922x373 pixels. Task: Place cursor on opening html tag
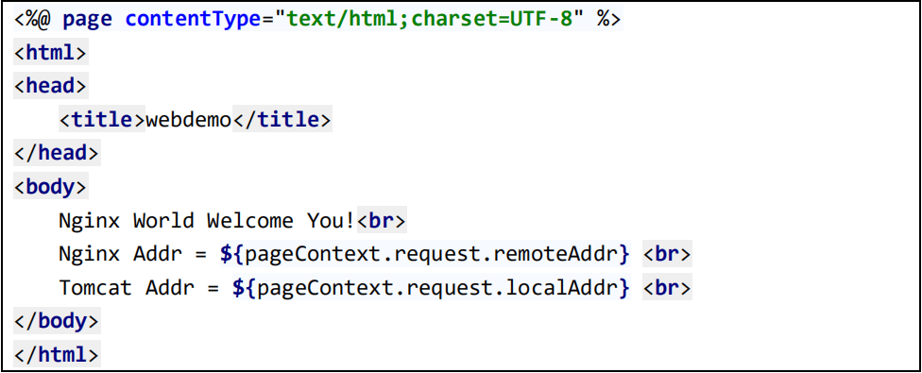click(51, 53)
